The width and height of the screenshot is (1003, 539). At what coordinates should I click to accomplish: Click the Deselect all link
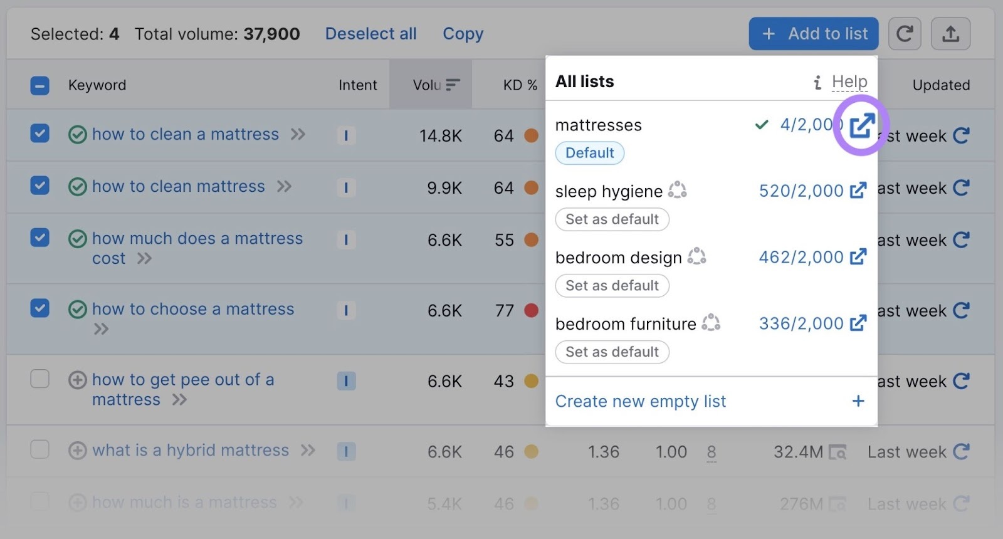click(370, 34)
